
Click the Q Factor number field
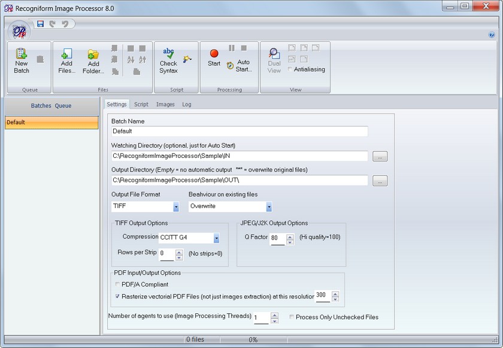[278, 239]
